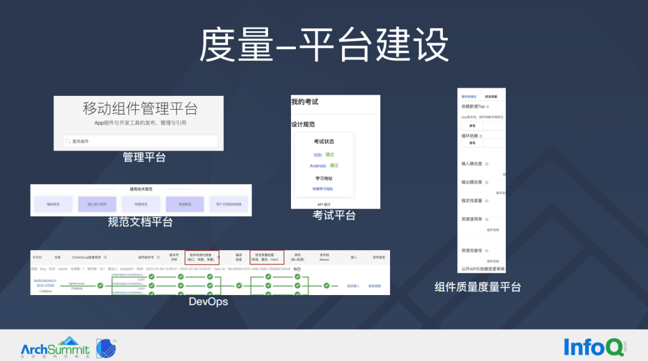648x361 pixels.
Task: Click the 报告链接 link in DevOps row
Action: pyautogui.click(x=374, y=286)
